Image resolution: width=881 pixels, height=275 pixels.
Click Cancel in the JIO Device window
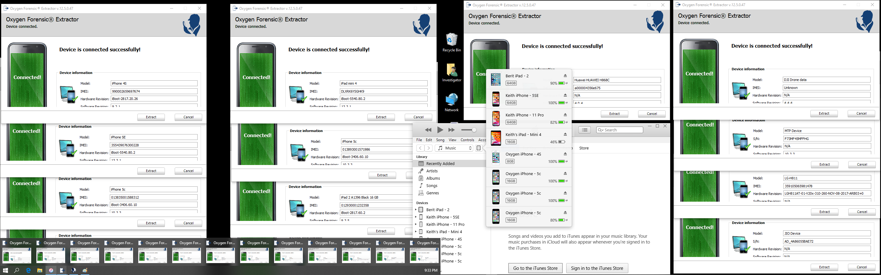pos(861,267)
